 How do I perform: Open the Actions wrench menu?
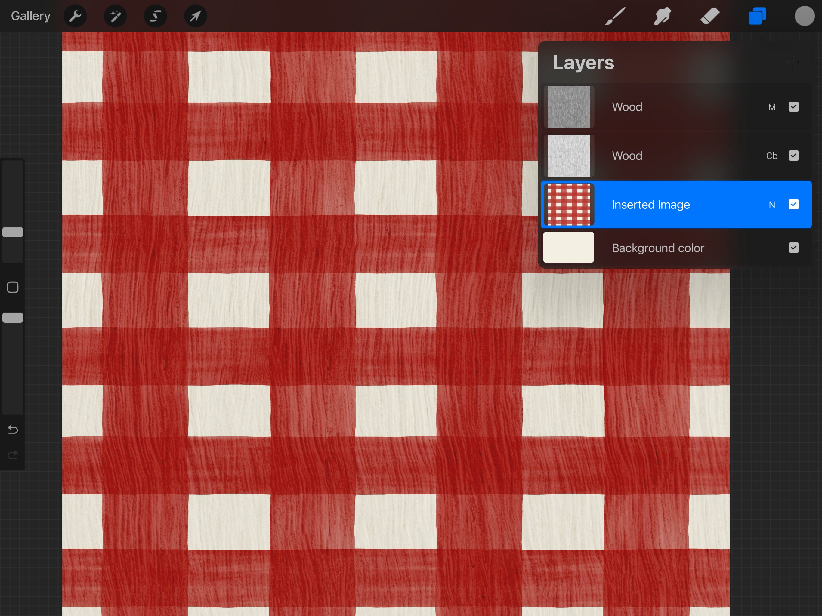[75, 16]
